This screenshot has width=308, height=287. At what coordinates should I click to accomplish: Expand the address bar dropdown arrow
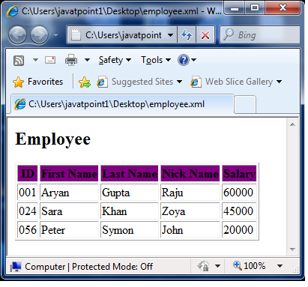170,35
